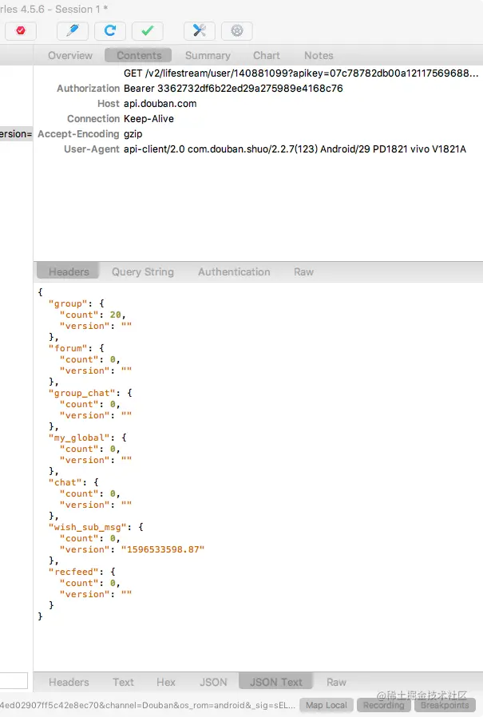Screen dimensions: 483x717
Task: Click the Map Local status button
Action: click(x=326, y=705)
